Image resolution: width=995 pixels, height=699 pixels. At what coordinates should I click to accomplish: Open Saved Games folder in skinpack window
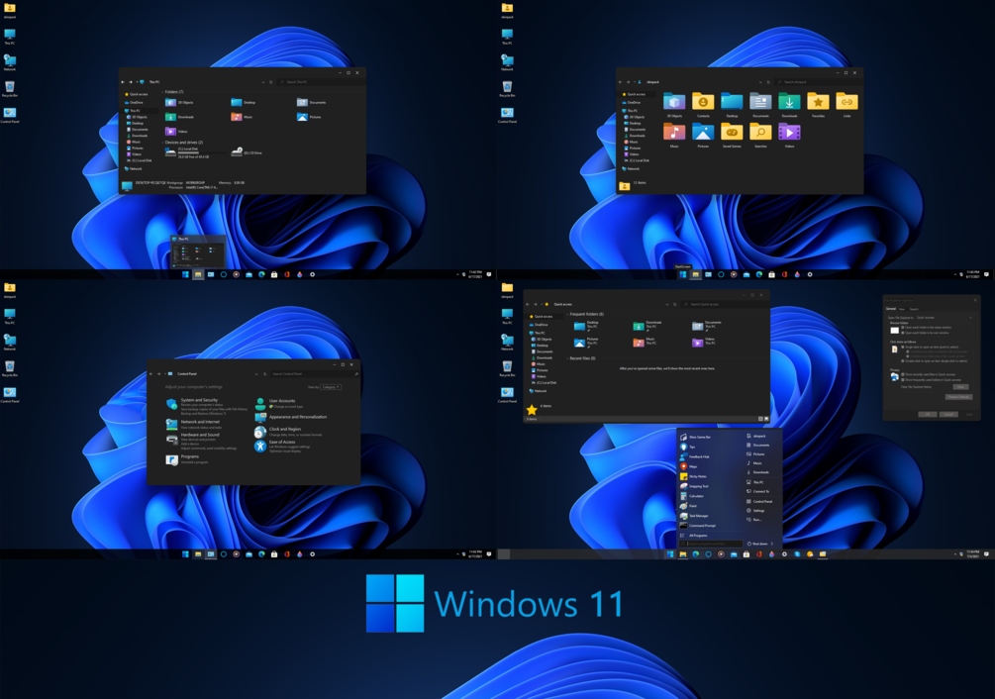tap(732, 135)
